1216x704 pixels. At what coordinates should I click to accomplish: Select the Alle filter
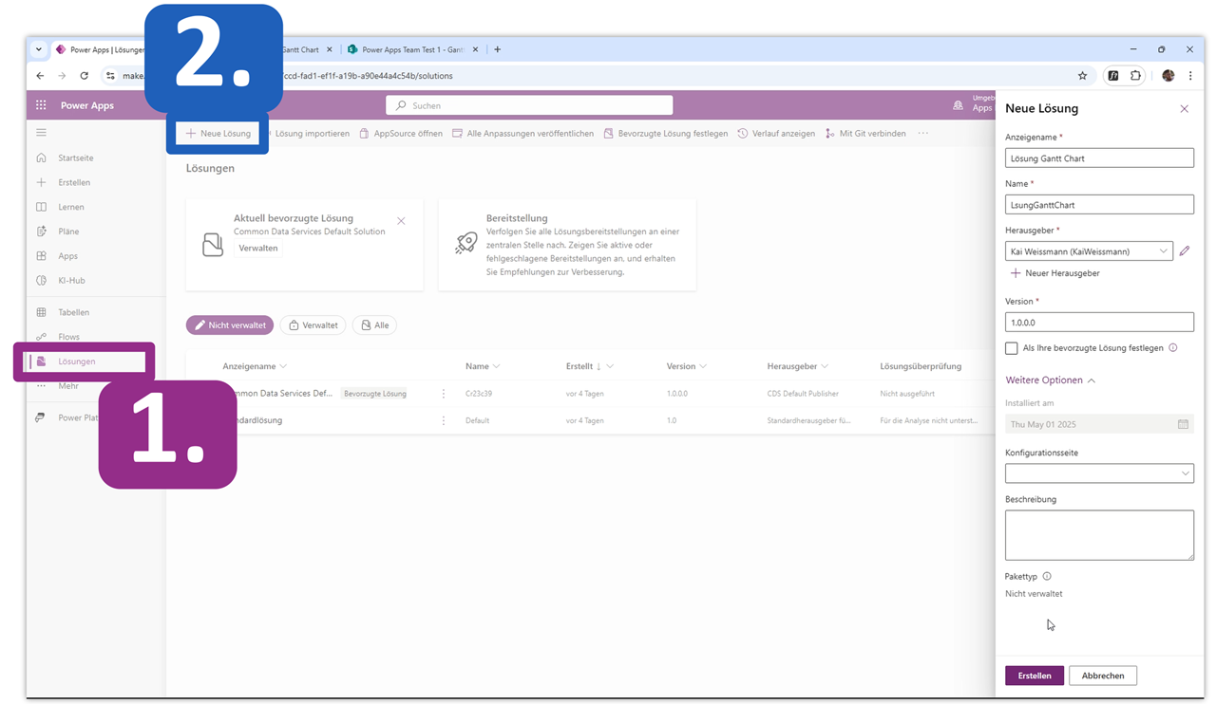(374, 325)
